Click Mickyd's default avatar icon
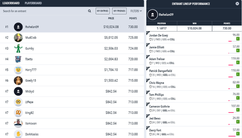 tap(18, 92)
